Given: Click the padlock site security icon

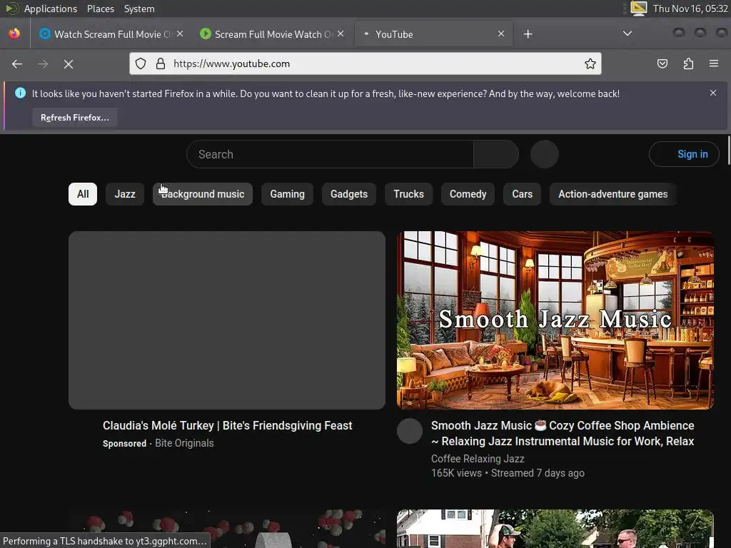Looking at the screenshot, I should click(161, 64).
